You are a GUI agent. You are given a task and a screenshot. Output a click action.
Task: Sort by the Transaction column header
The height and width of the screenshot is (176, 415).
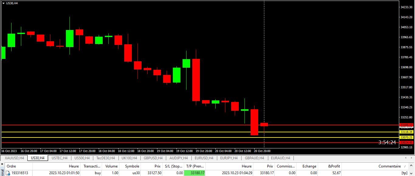coord(92,166)
